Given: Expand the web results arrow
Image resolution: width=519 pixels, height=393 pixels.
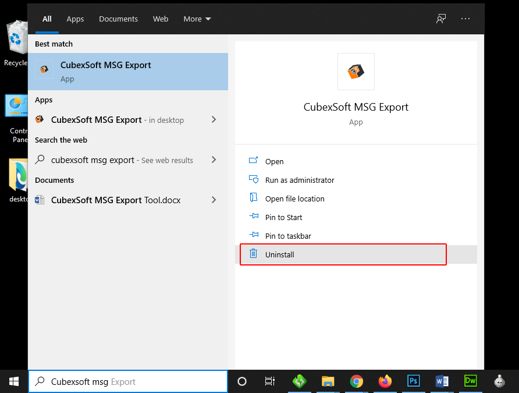Looking at the screenshot, I should point(214,160).
